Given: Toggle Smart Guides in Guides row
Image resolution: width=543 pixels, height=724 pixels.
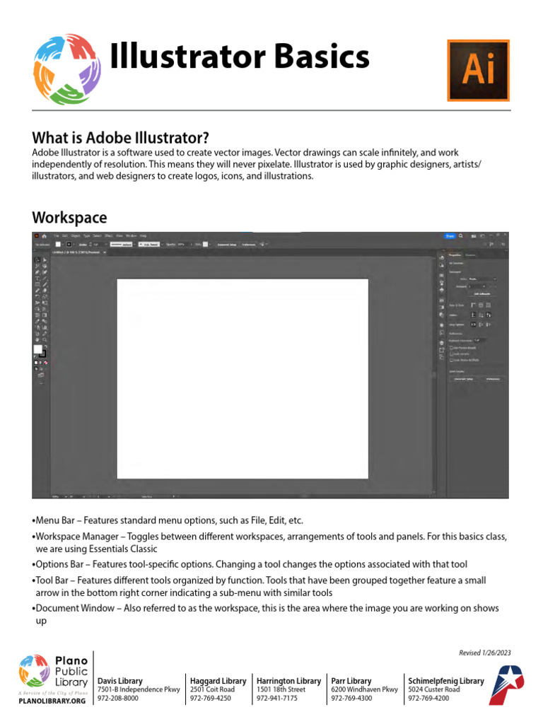Looking at the screenshot, I should (488, 315).
